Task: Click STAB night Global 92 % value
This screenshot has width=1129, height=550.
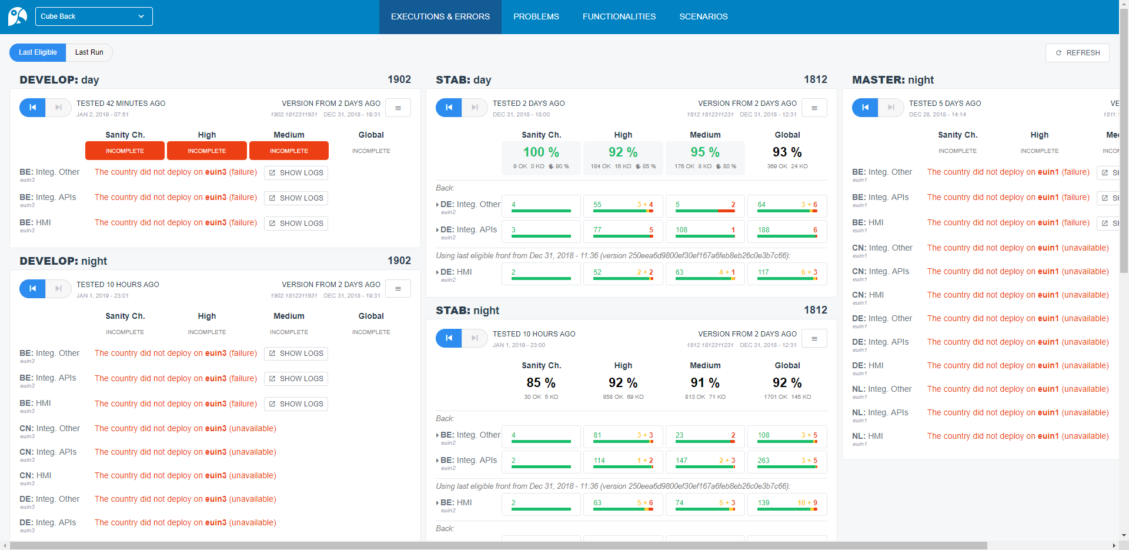Action: click(x=787, y=383)
